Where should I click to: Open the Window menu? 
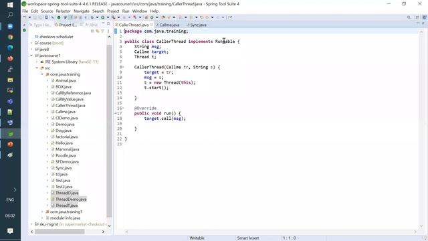(140, 11)
